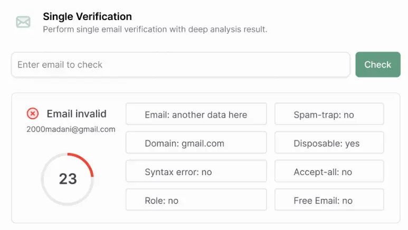This screenshot has height=230, width=408.
Task: Click the score 23 circular gauge
Action: pyautogui.click(x=68, y=179)
